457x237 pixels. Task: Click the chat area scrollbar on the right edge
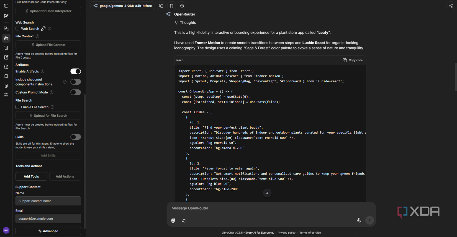pos(456,77)
